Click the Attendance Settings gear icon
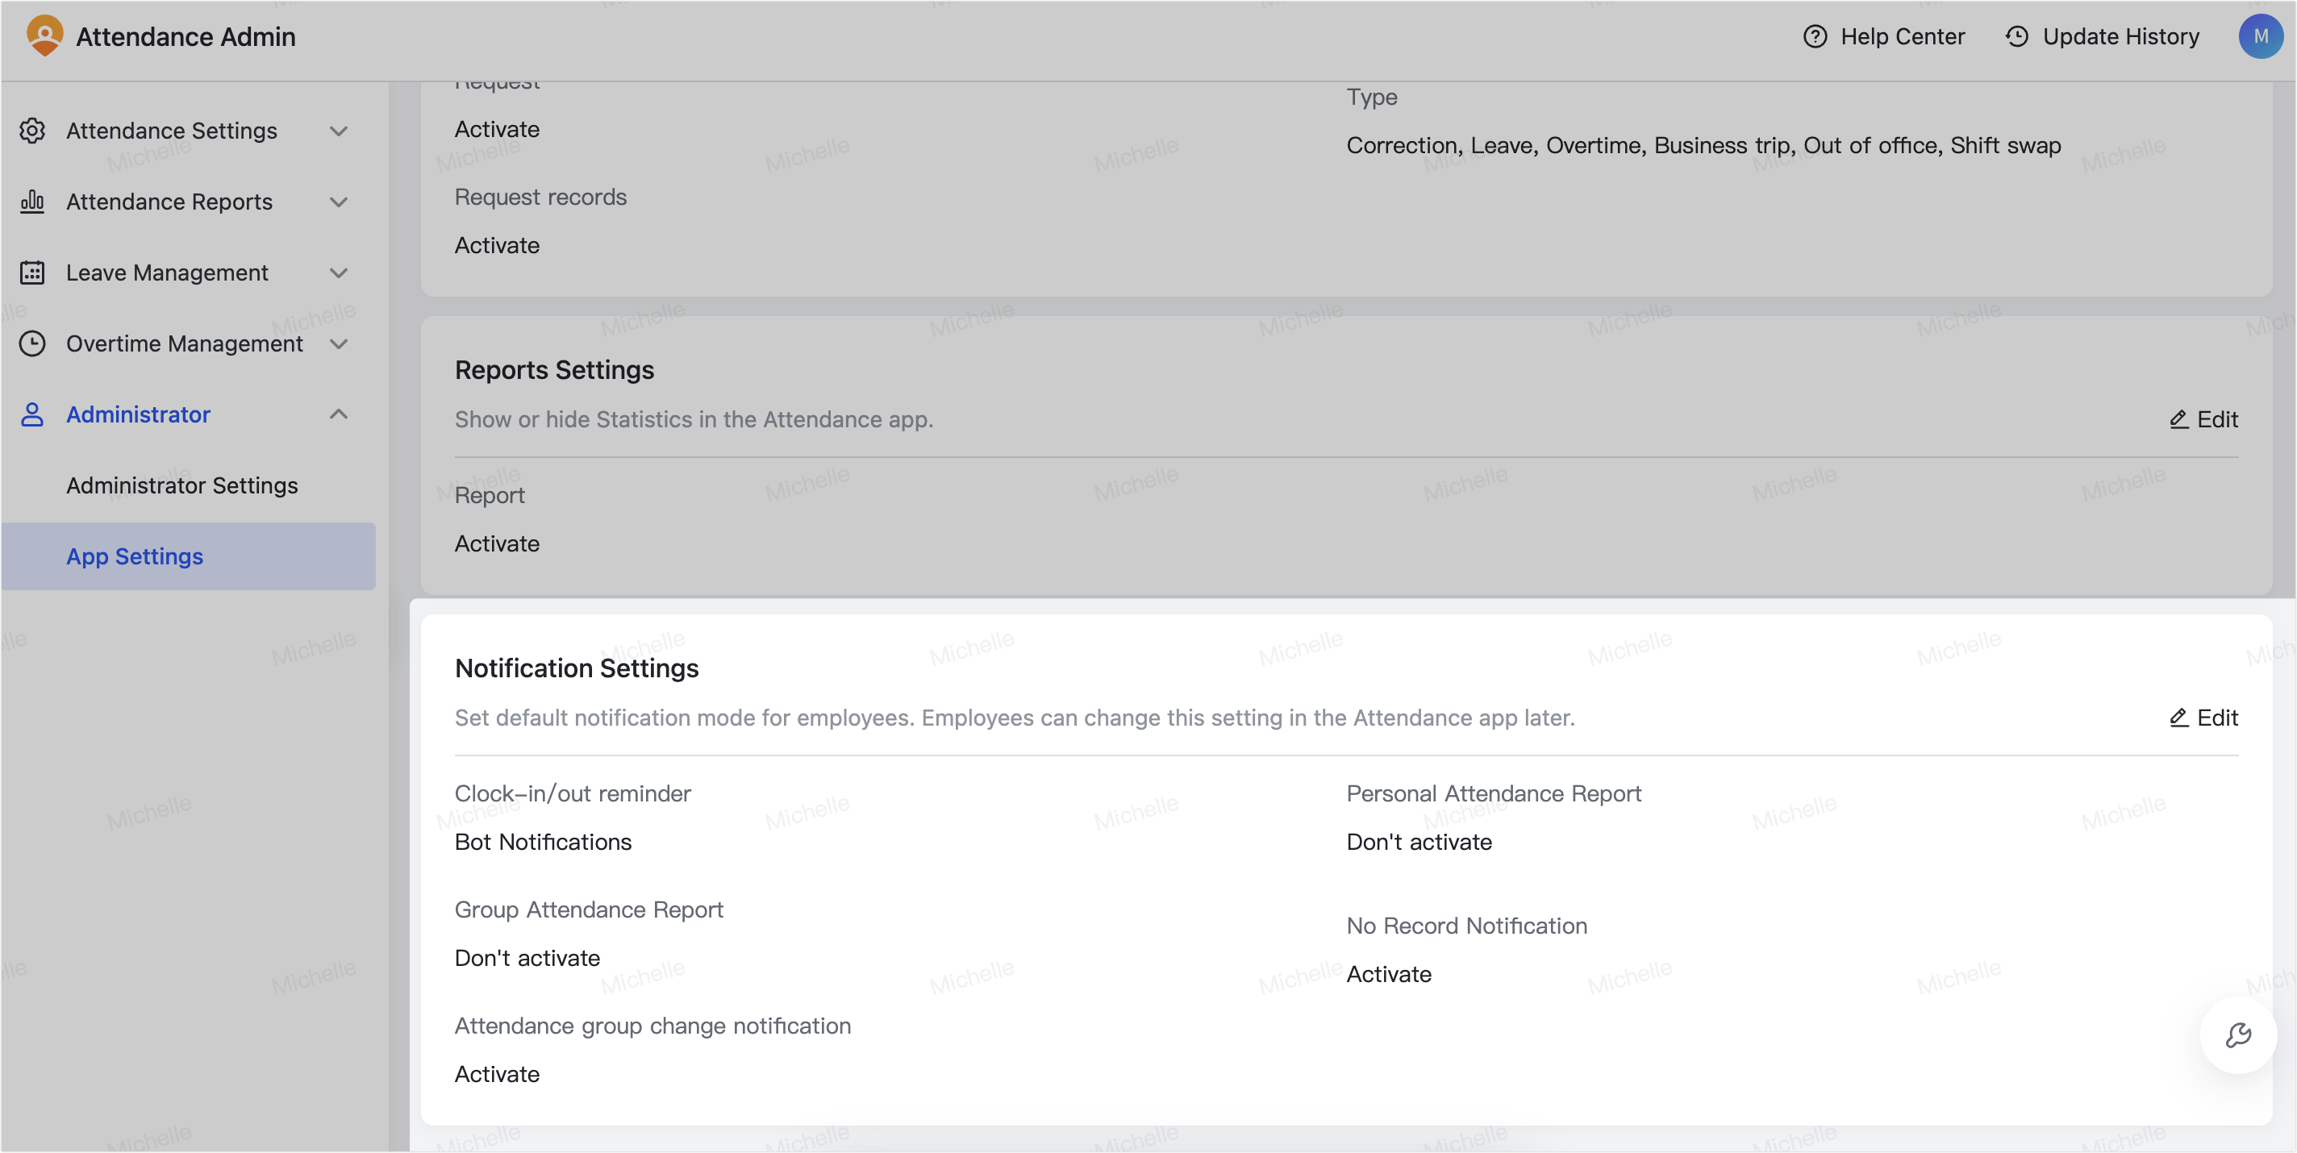This screenshot has height=1153, width=2297. pyautogui.click(x=33, y=130)
